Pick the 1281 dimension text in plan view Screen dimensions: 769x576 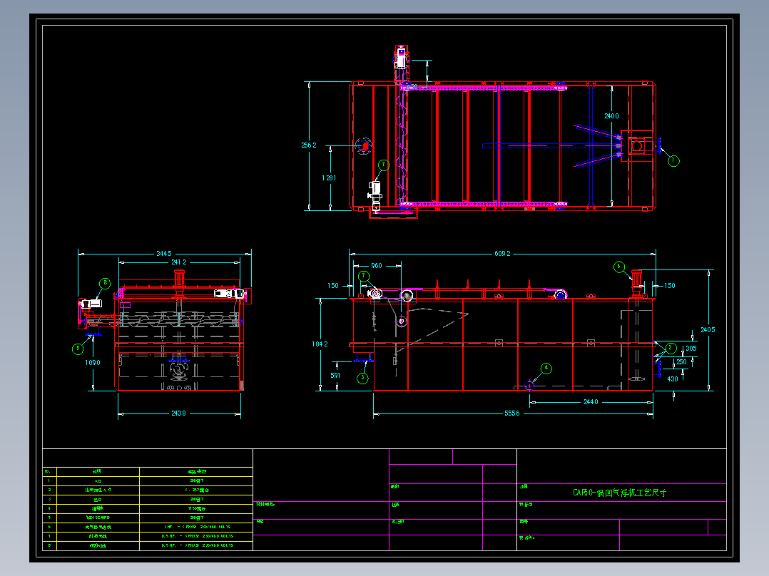point(329,178)
